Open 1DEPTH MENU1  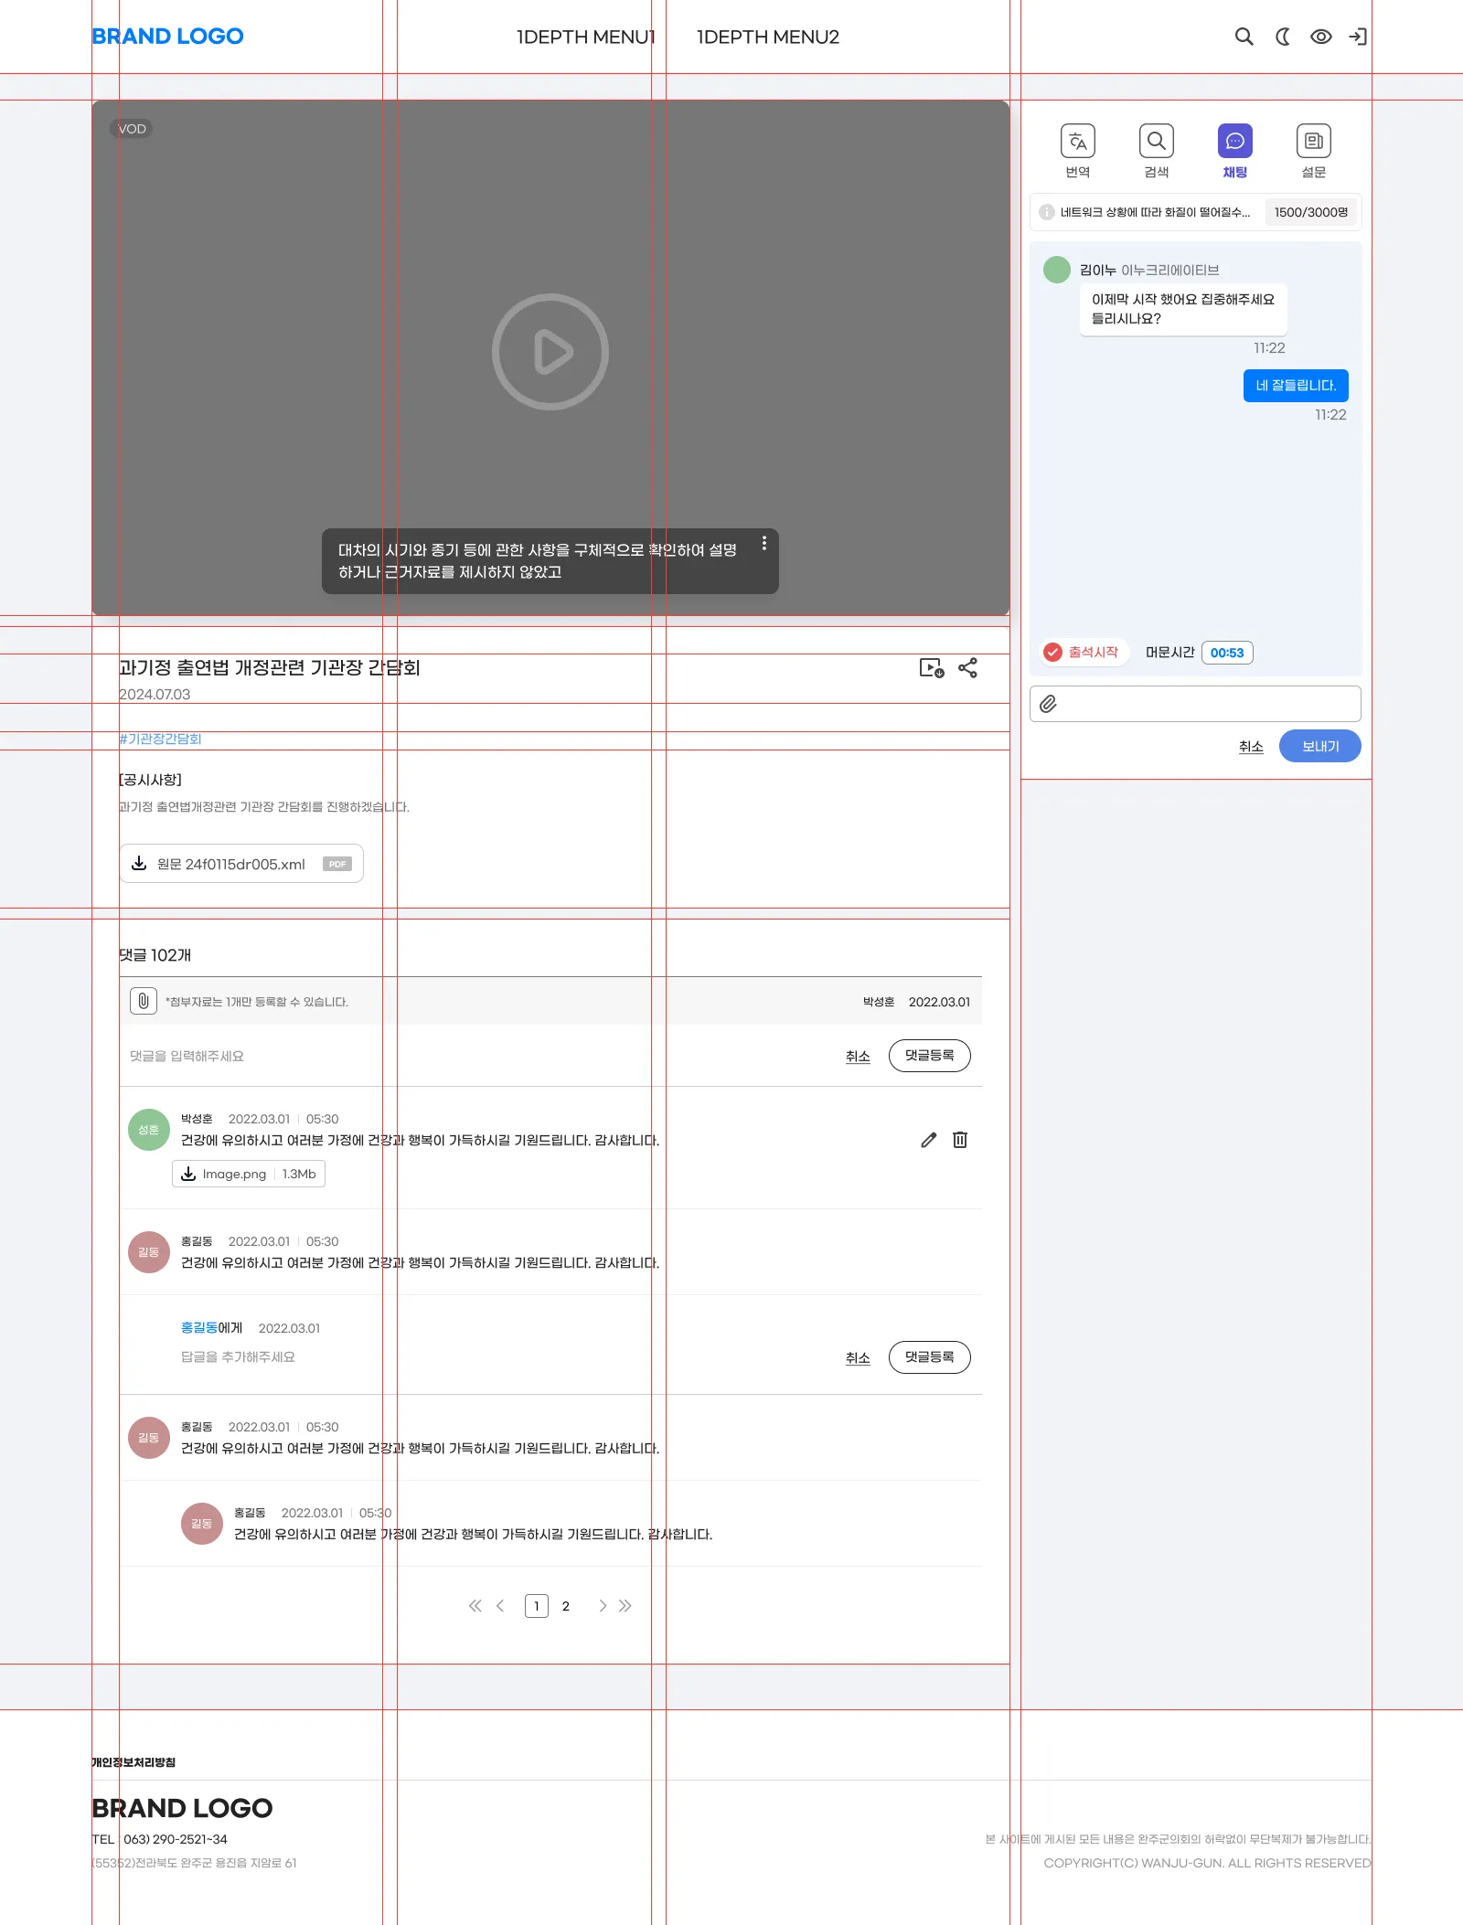click(x=586, y=37)
